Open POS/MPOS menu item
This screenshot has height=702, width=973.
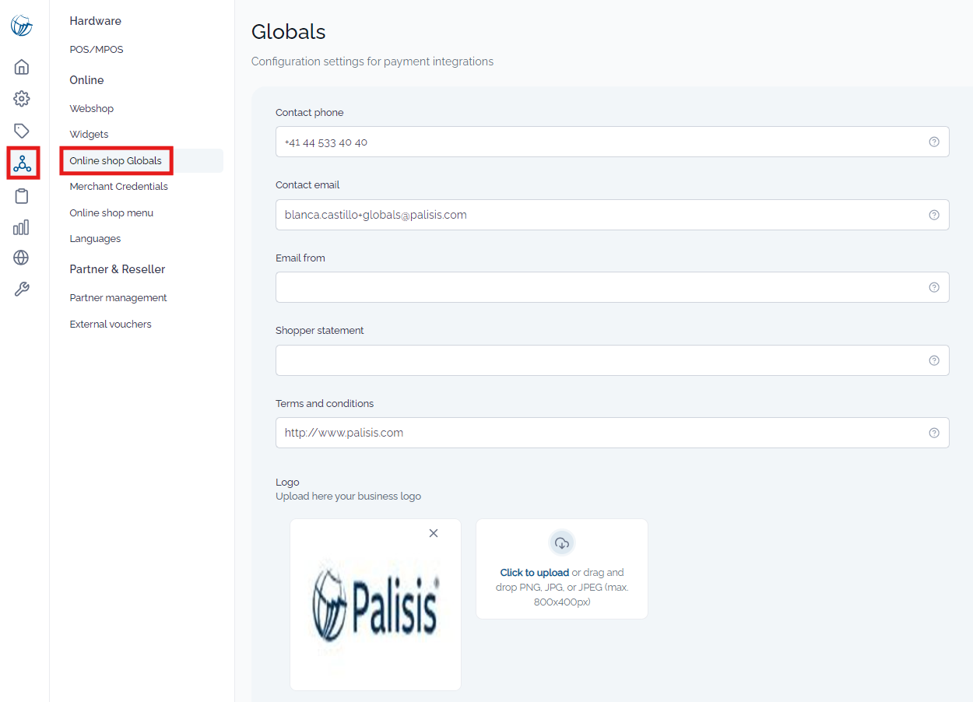coord(97,50)
